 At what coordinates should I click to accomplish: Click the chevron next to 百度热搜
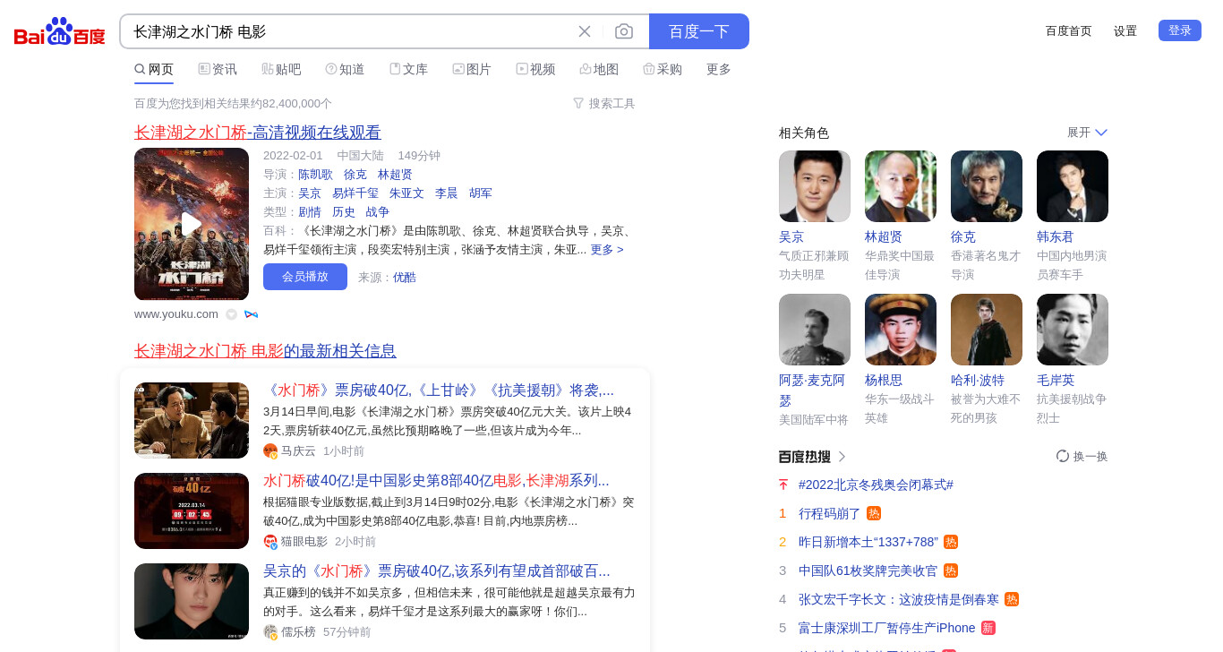(842, 457)
